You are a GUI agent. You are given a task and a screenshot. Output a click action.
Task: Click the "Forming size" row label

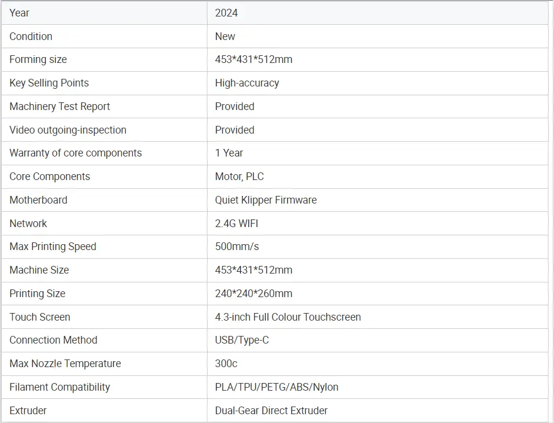(38, 59)
